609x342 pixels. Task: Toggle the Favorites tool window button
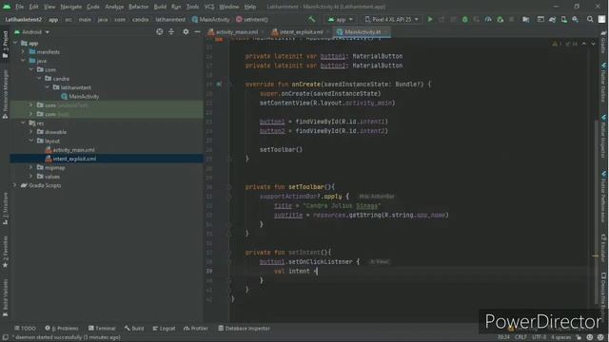point(5,252)
